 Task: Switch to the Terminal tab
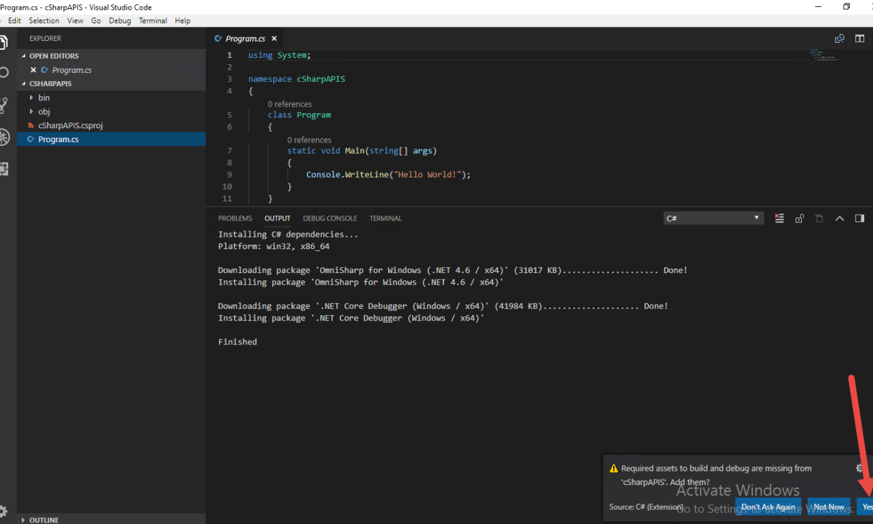click(385, 218)
